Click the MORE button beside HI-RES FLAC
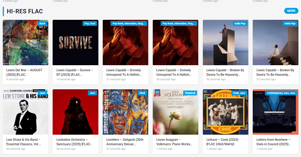 coord(291,11)
